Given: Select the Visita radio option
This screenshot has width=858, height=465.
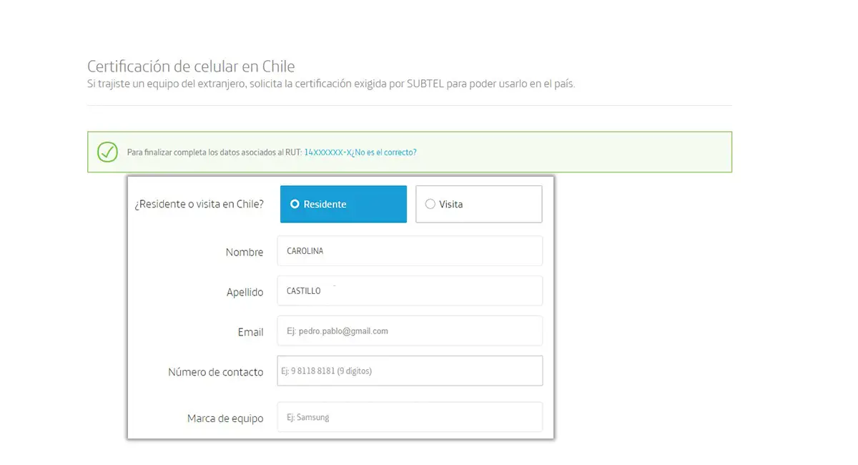Looking at the screenshot, I should pos(479,204).
